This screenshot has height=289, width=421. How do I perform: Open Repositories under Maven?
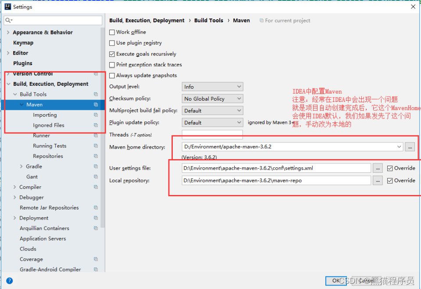coord(48,156)
